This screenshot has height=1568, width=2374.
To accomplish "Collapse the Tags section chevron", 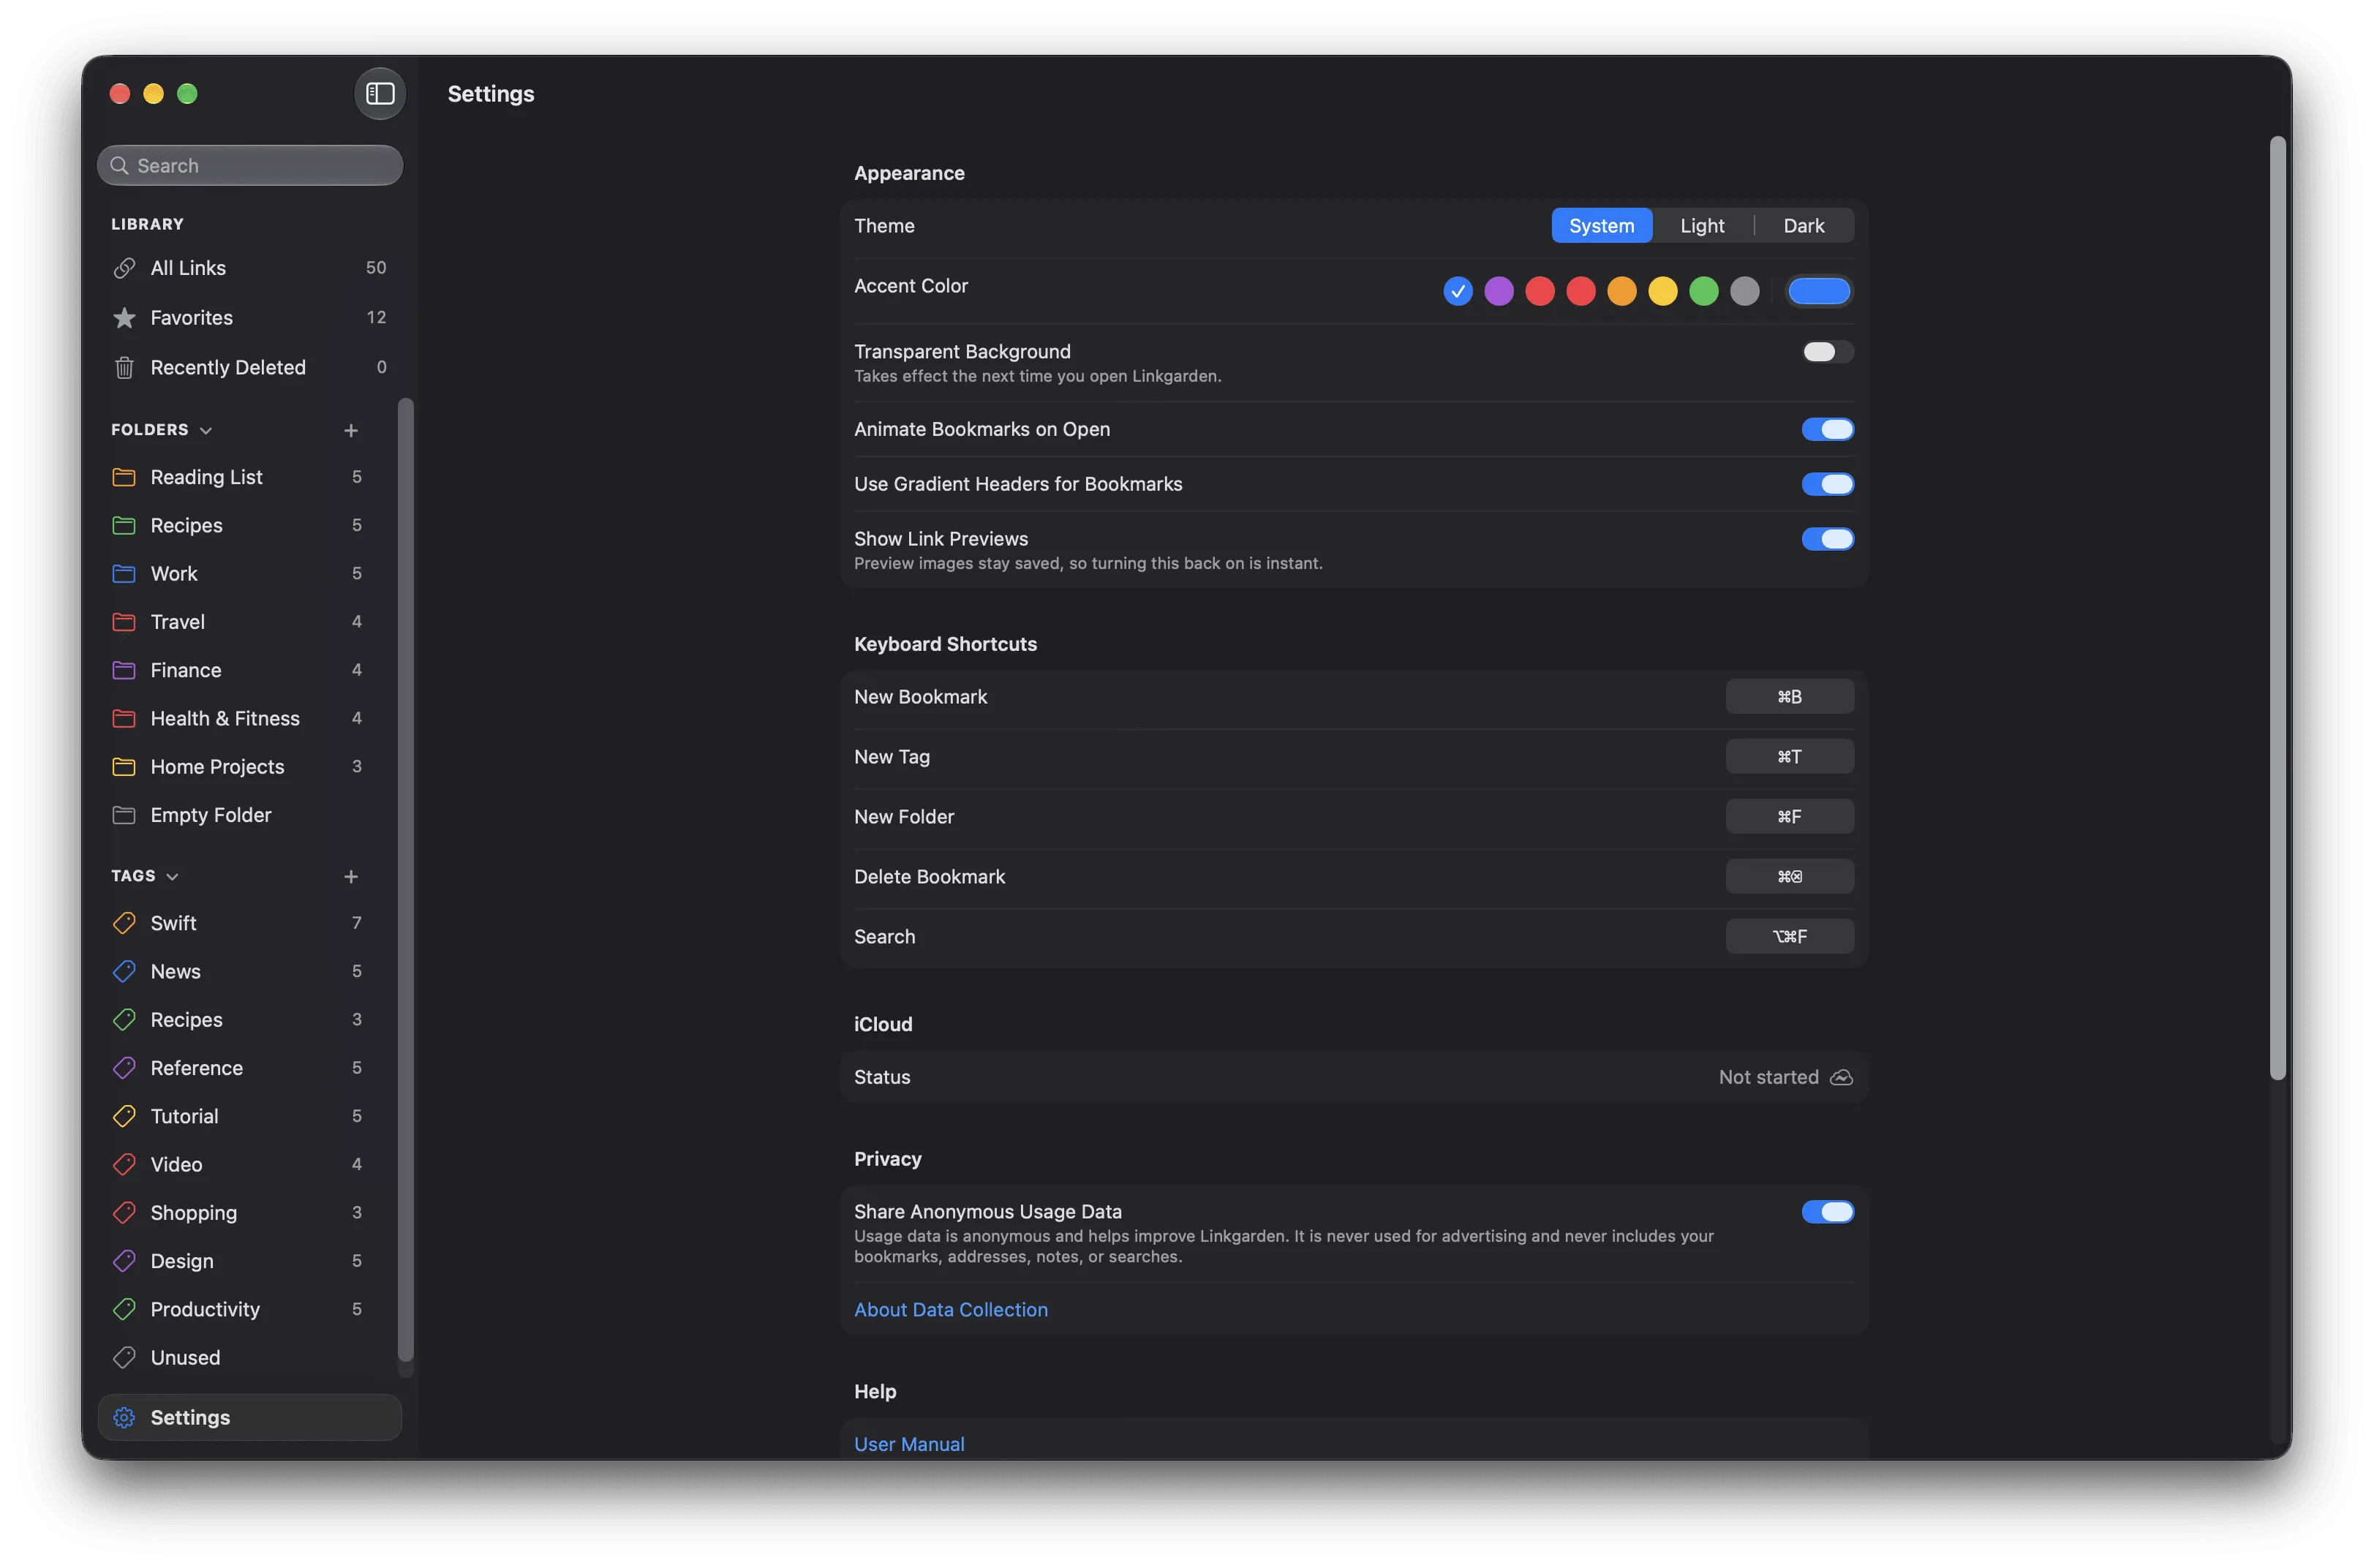I will [x=172, y=876].
